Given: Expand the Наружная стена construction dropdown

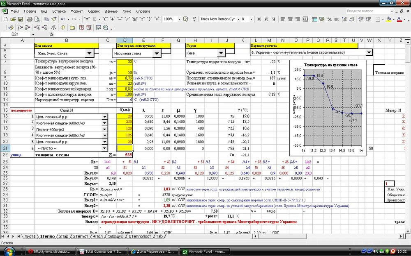Looking at the screenshot, I should (157, 53).
